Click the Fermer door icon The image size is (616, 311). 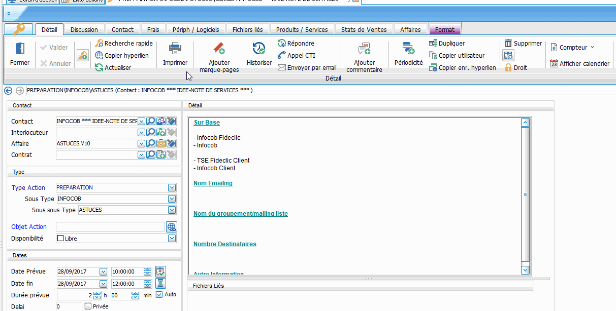(20, 49)
